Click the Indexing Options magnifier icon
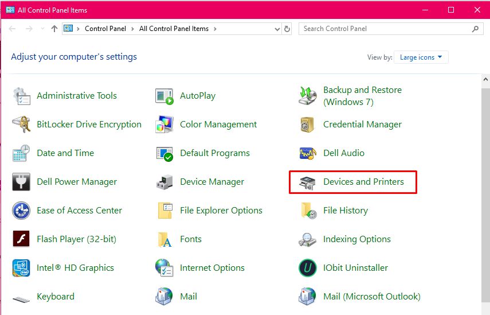The image size is (490, 315). tap(307, 240)
